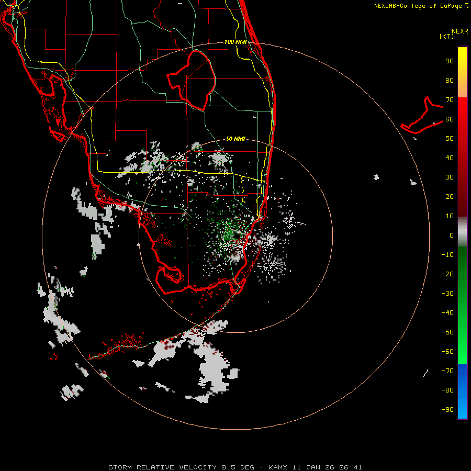Click the 90 value on the velocity scale

(x=450, y=61)
